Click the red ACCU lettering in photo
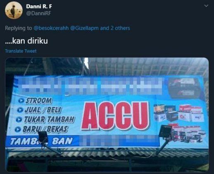The height and width of the screenshot is (174, 214). tap(115, 116)
